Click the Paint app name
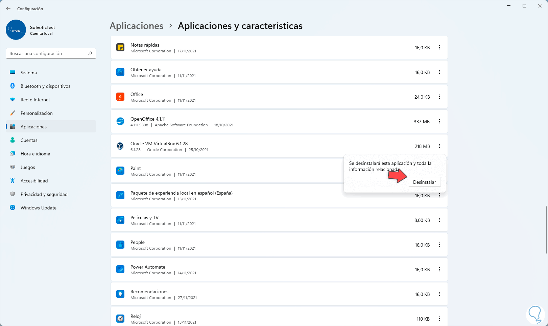Image resolution: width=548 pixels, height=326 pixels. click(136, 168)
